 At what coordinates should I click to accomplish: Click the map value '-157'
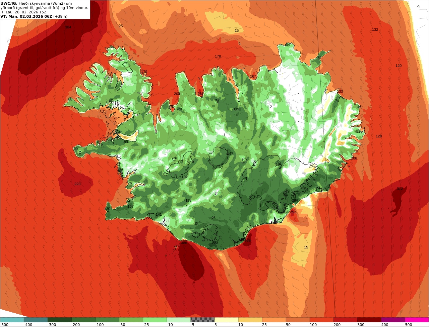[x=130, y=206]
